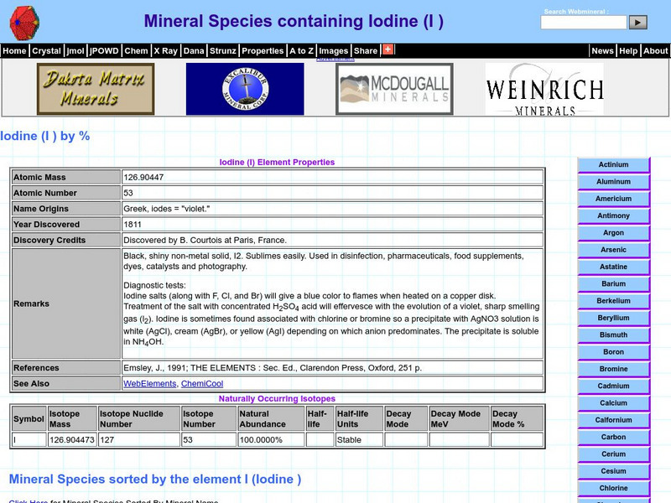Select the Actinium element button

(x=612, y=164)
